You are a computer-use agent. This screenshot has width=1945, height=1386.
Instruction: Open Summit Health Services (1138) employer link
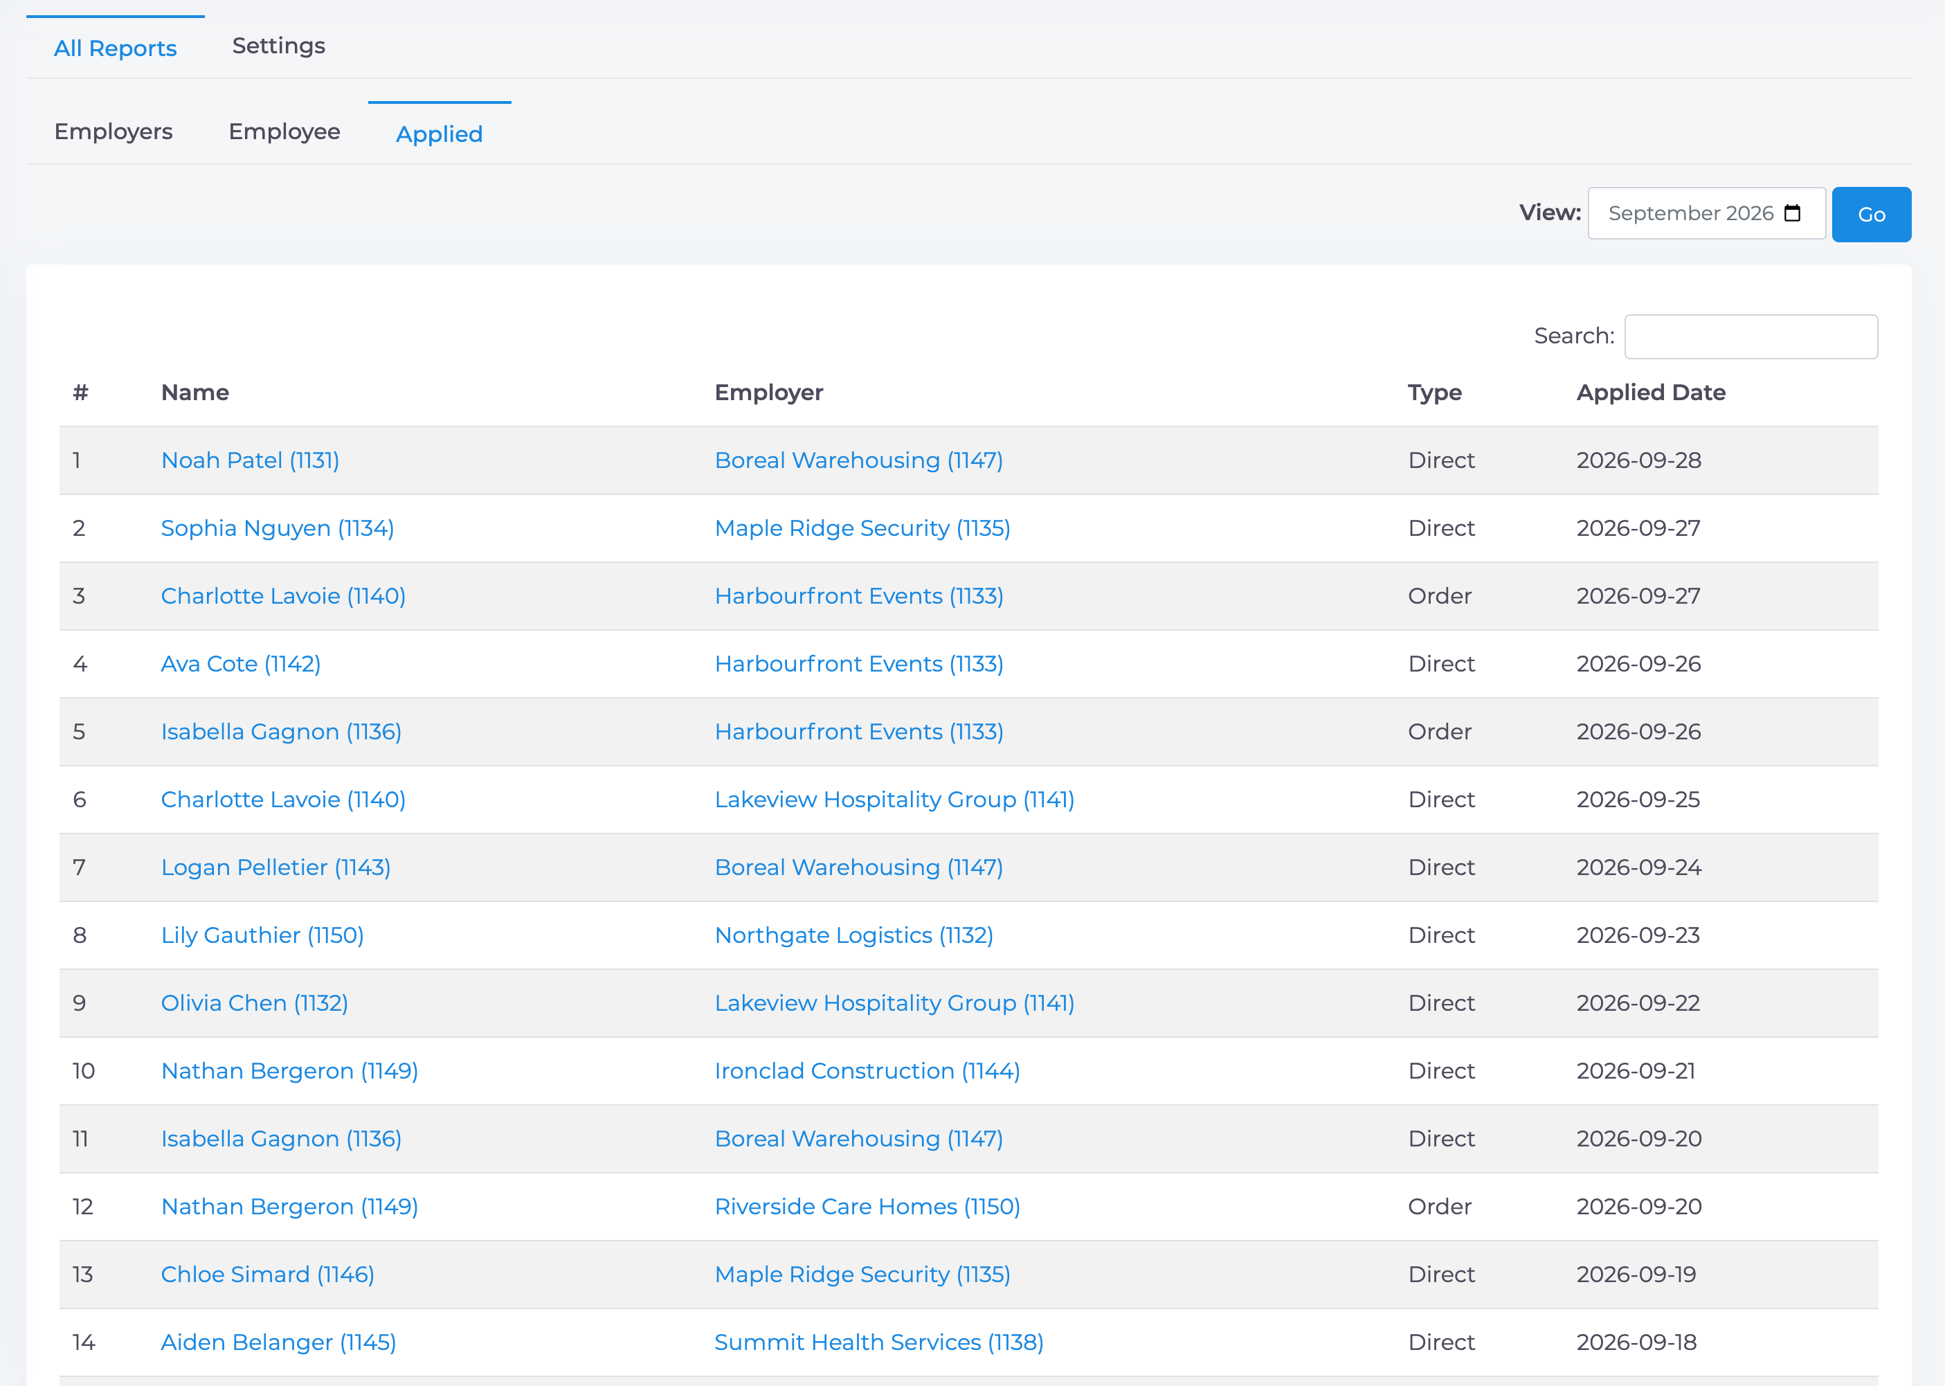click(878, 1342)
